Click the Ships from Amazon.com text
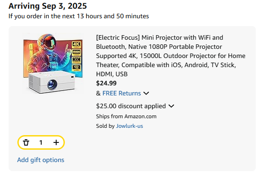Viewport: 259px width, 173px height. 126,116
